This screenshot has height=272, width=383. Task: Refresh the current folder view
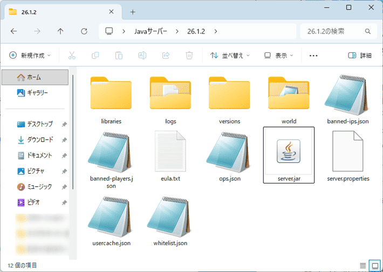coord(84,31)
